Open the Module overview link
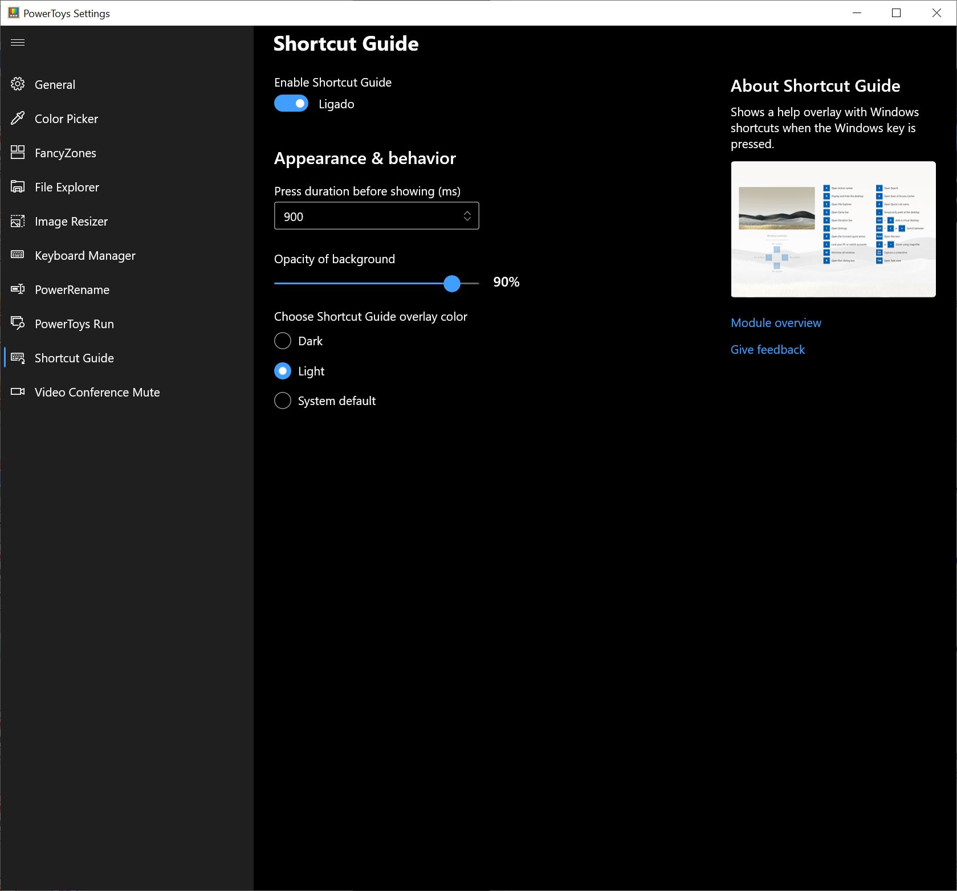Screen dimensions: 957x891 [x=776, y=322]
